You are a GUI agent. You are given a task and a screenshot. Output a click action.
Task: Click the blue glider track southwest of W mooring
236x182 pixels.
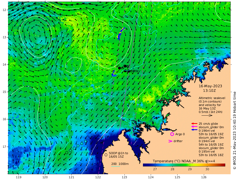[114, 74]
